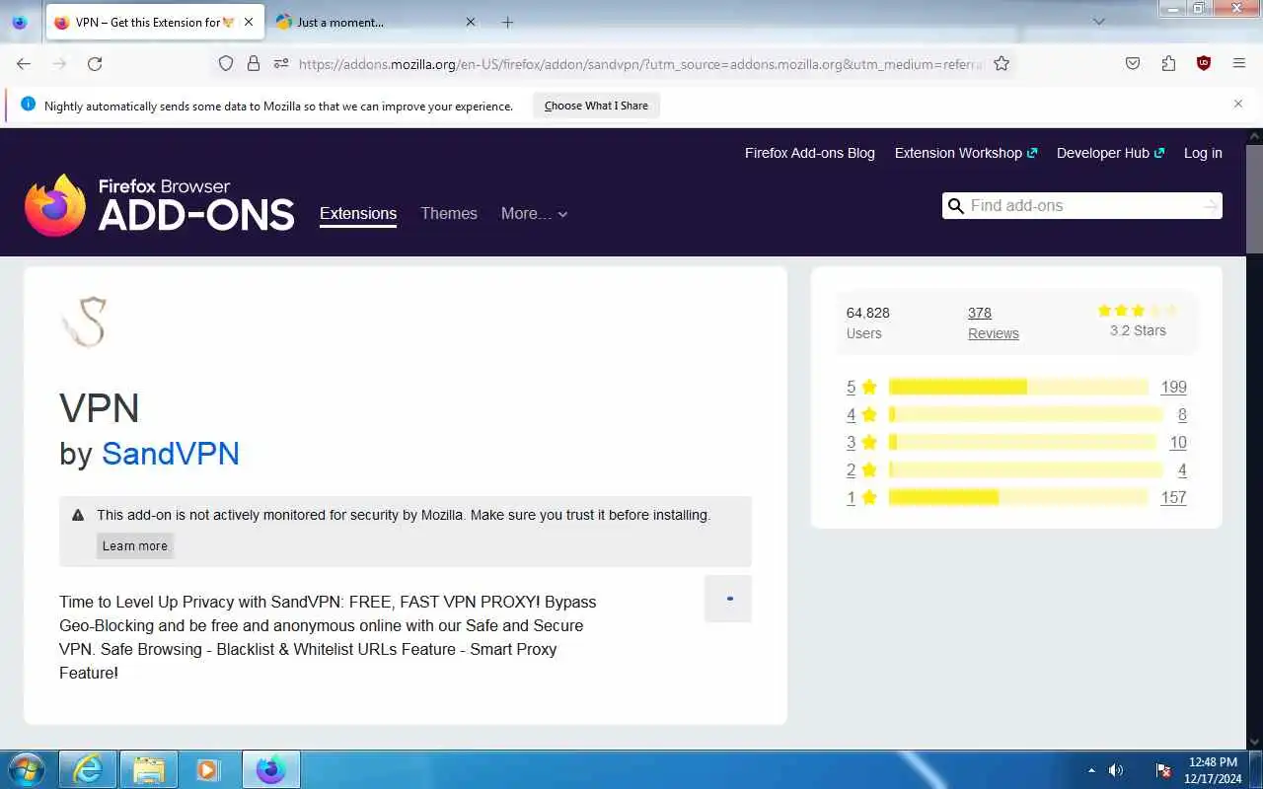Switch to the 'VPN – Get this Extension' tab
This screenshot has width=1263, height=789.
pos(153,22)
